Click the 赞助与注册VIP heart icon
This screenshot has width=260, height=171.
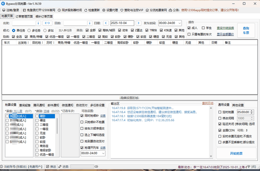tap(122, 10)
